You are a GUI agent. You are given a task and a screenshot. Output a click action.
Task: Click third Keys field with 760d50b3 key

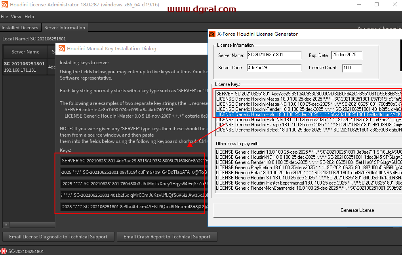coord(133,184)
